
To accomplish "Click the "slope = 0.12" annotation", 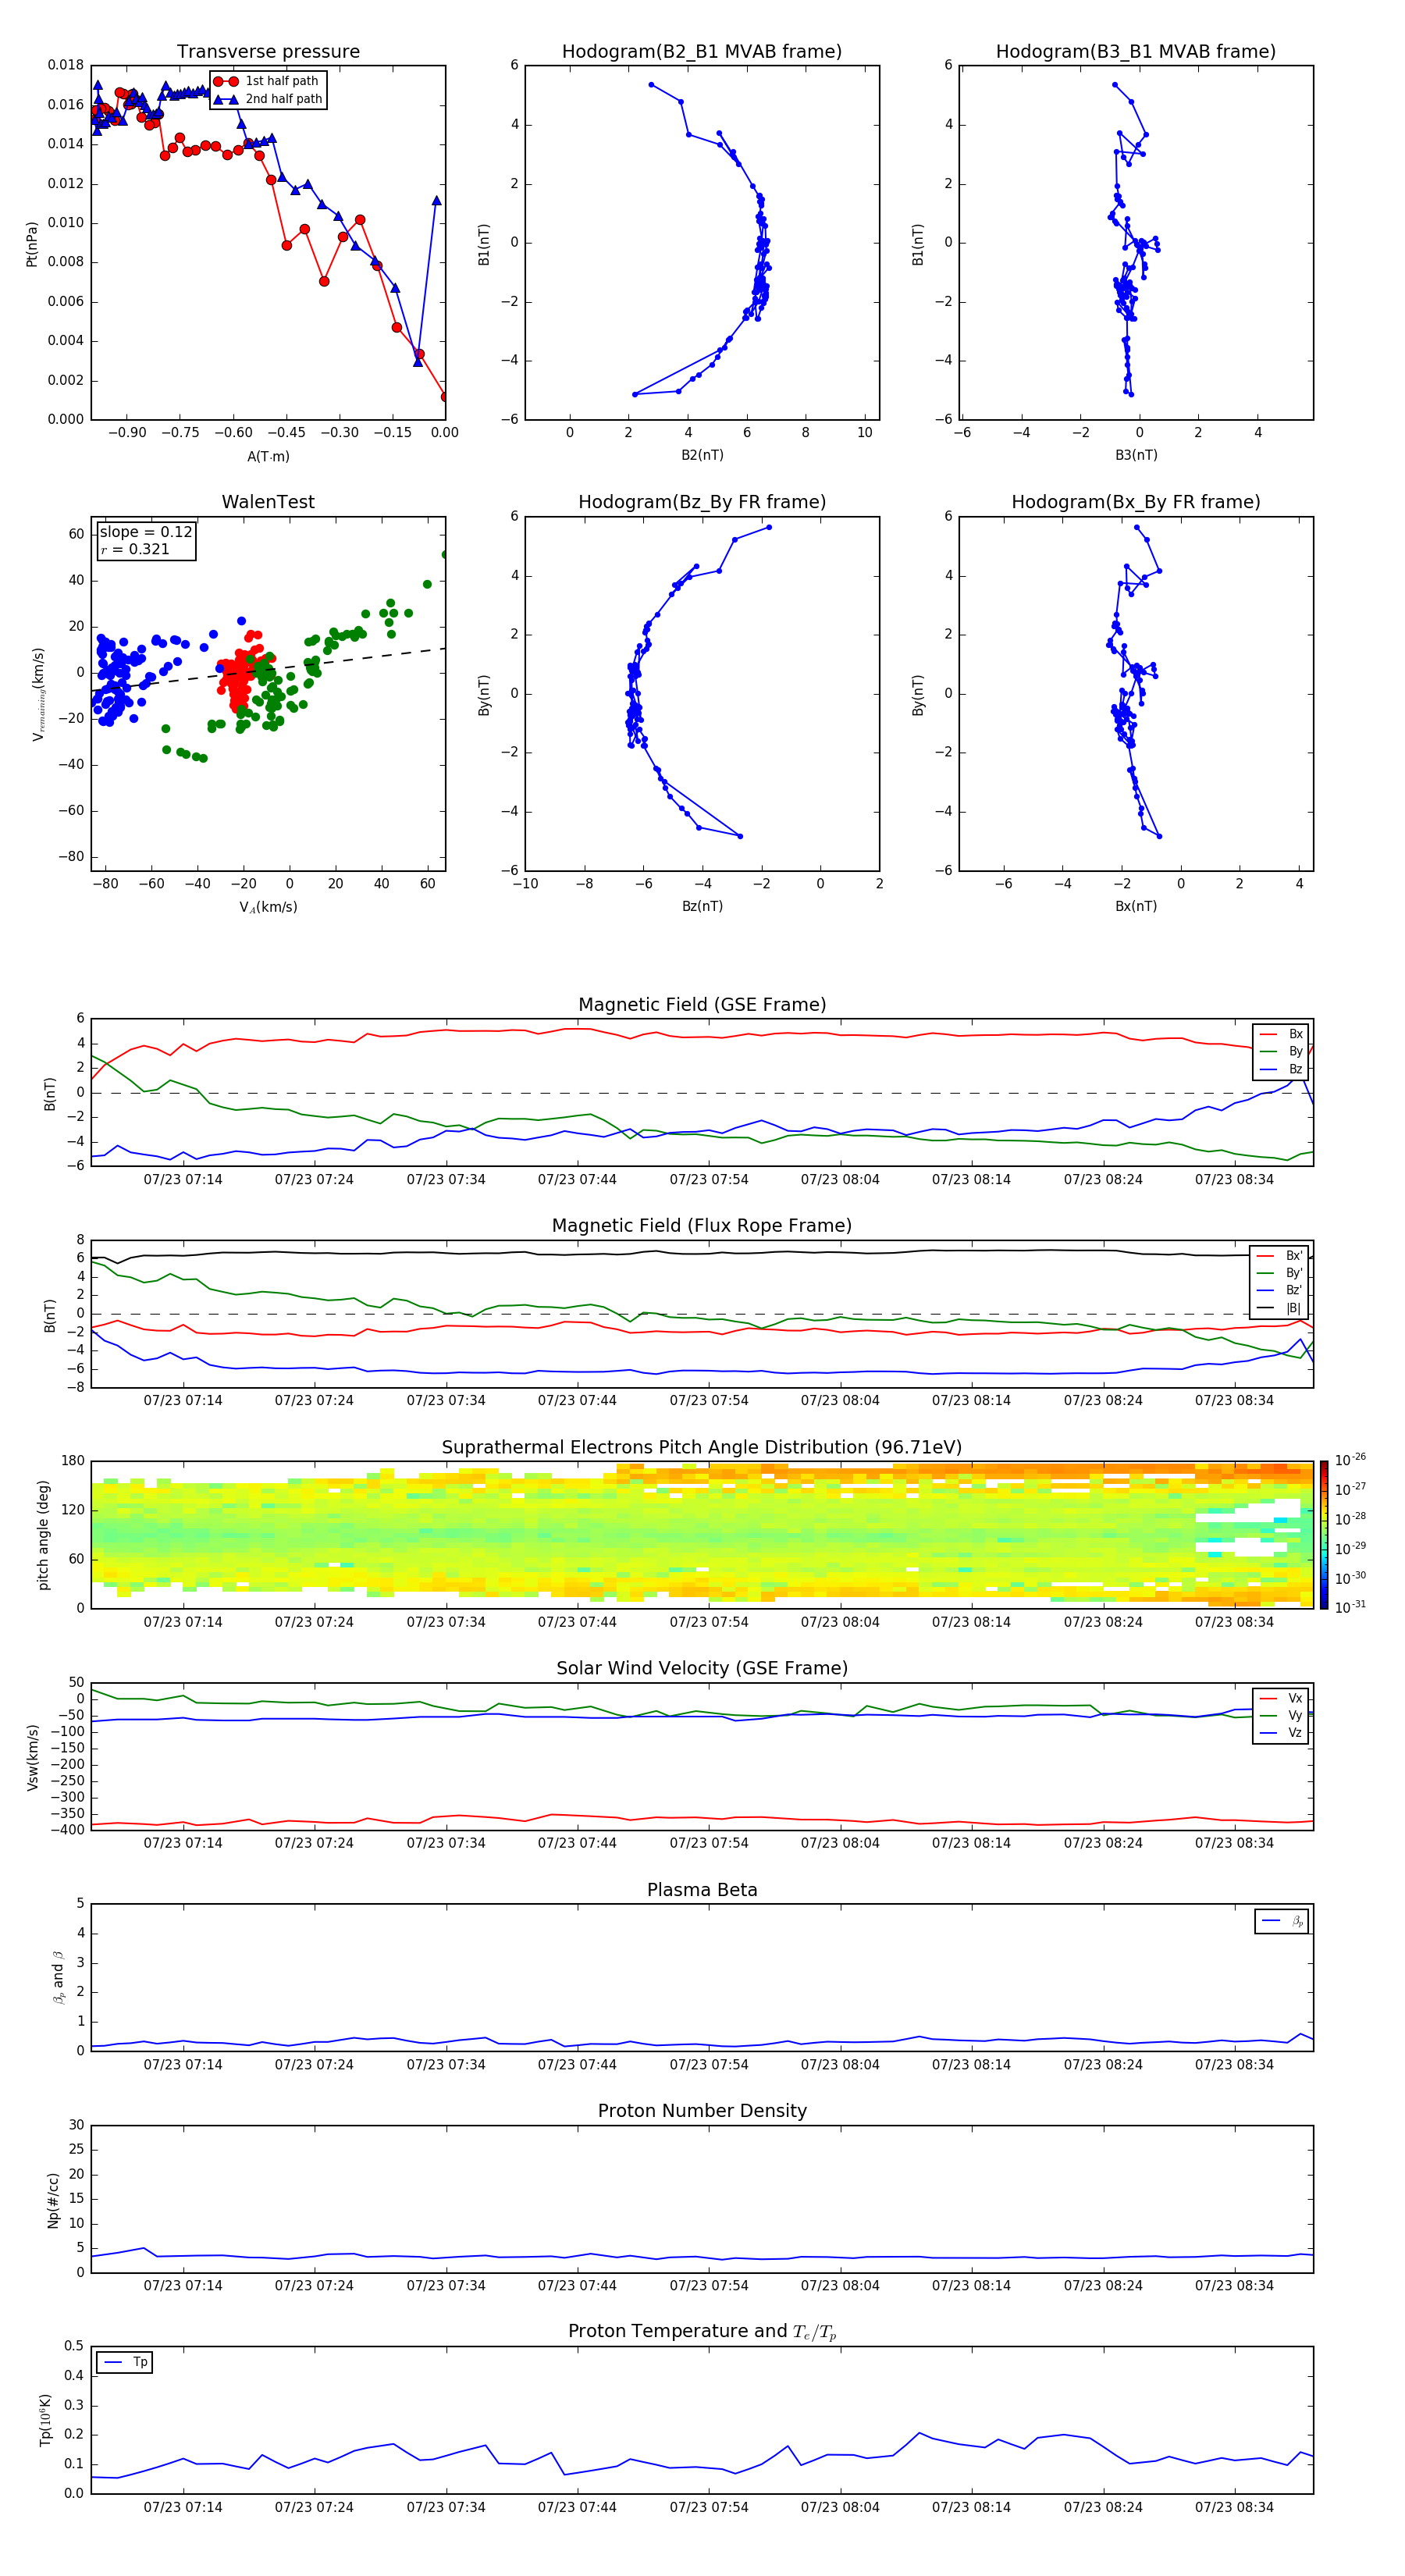I will (146, 532).
